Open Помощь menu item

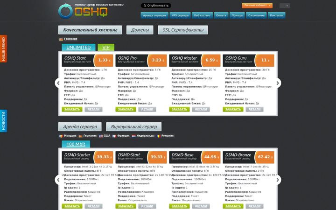237,15
